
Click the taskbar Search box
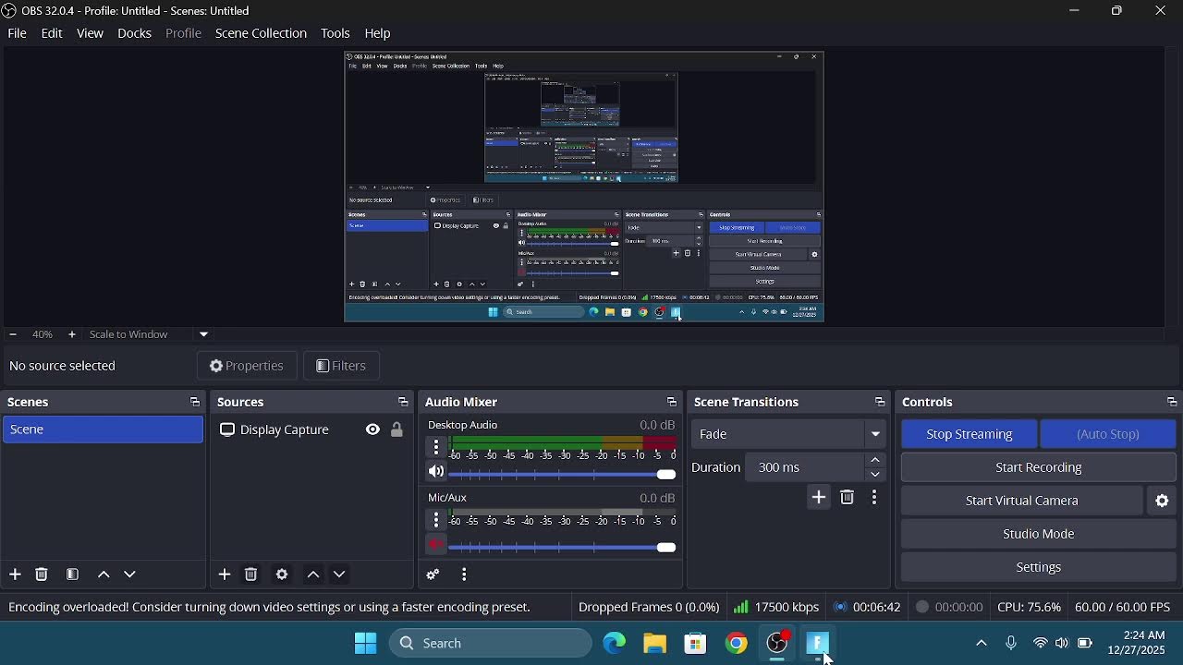491,644
